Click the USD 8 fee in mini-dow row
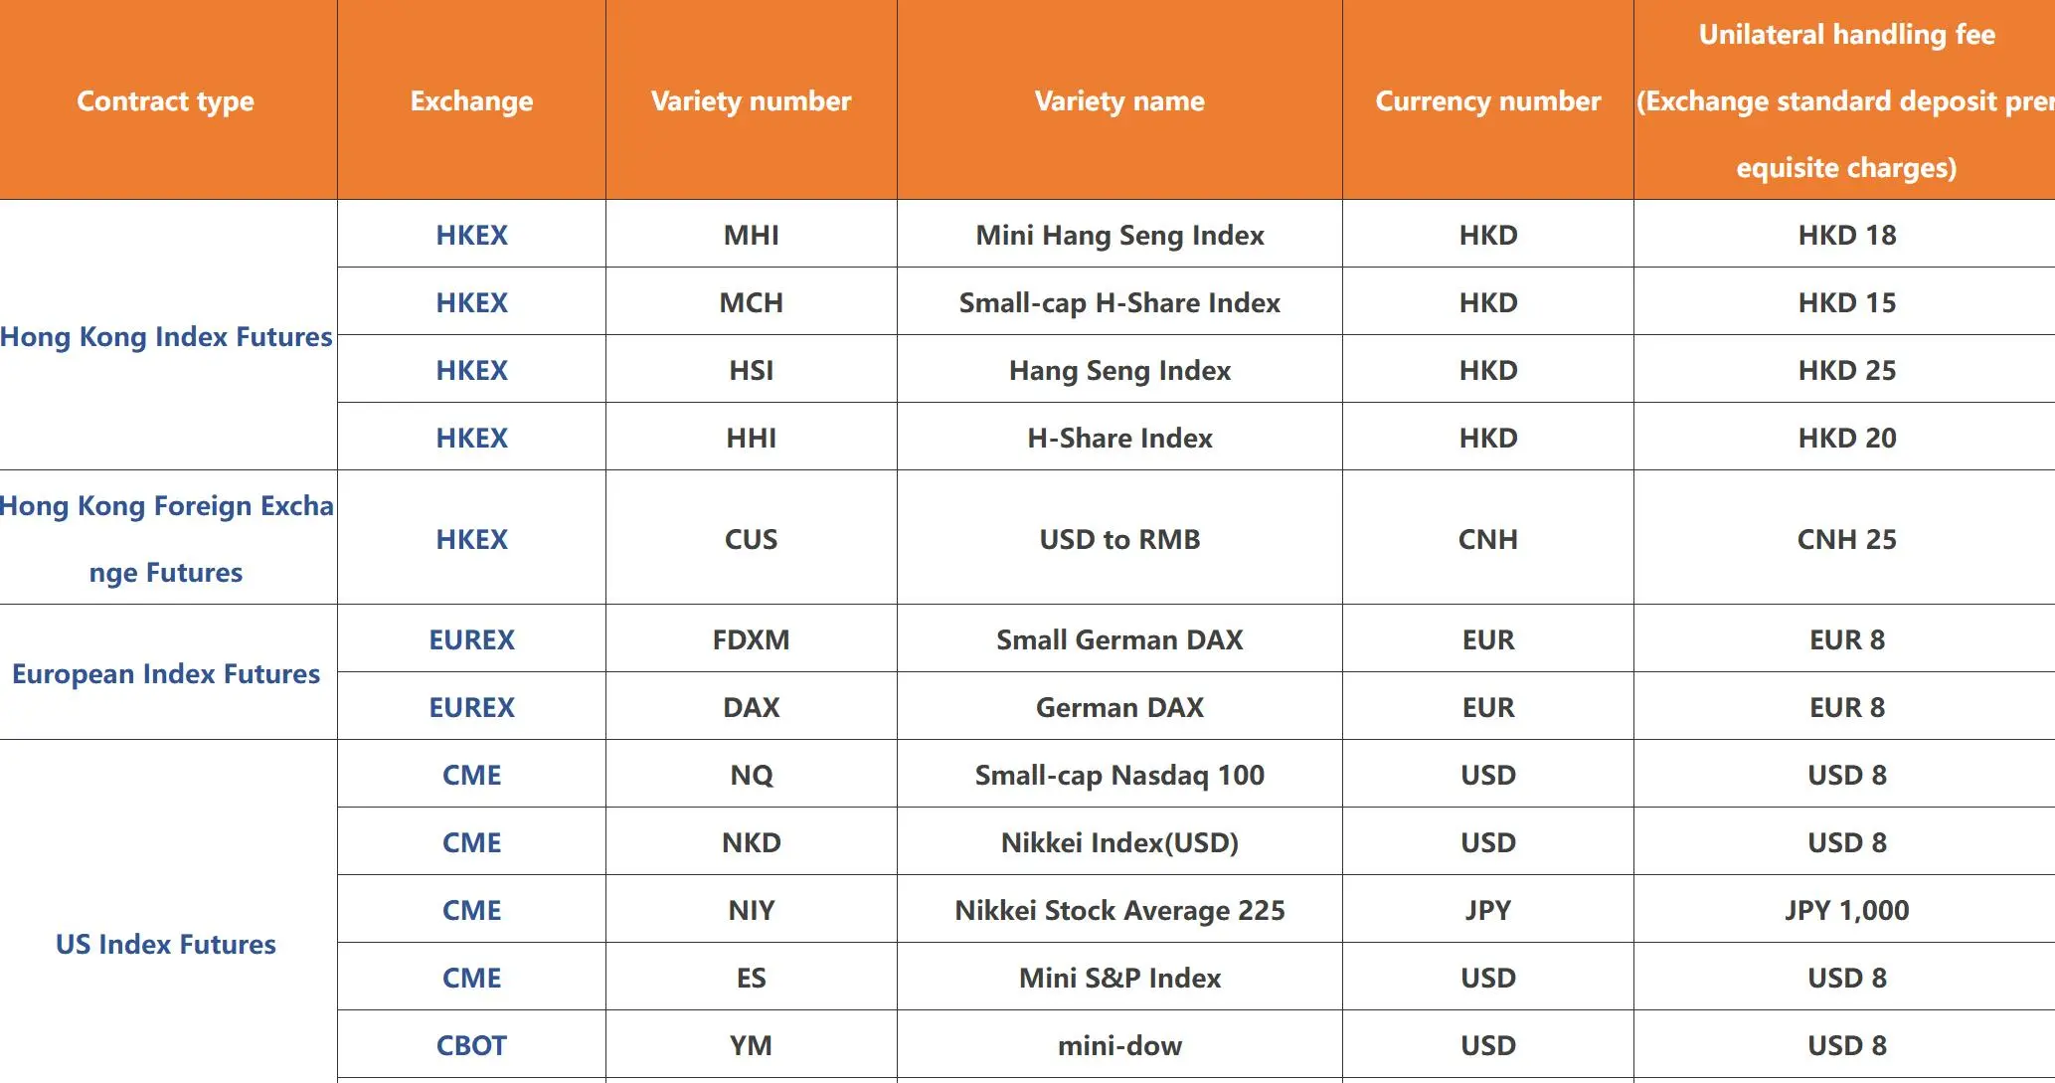 (1847, 1046)
